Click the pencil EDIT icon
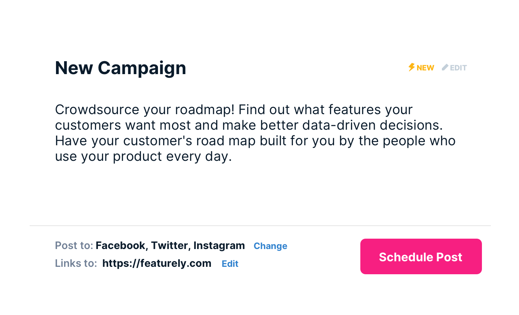The height and width of the screenshot is (315, 519). pyautogui.click(x=444, y=67)
